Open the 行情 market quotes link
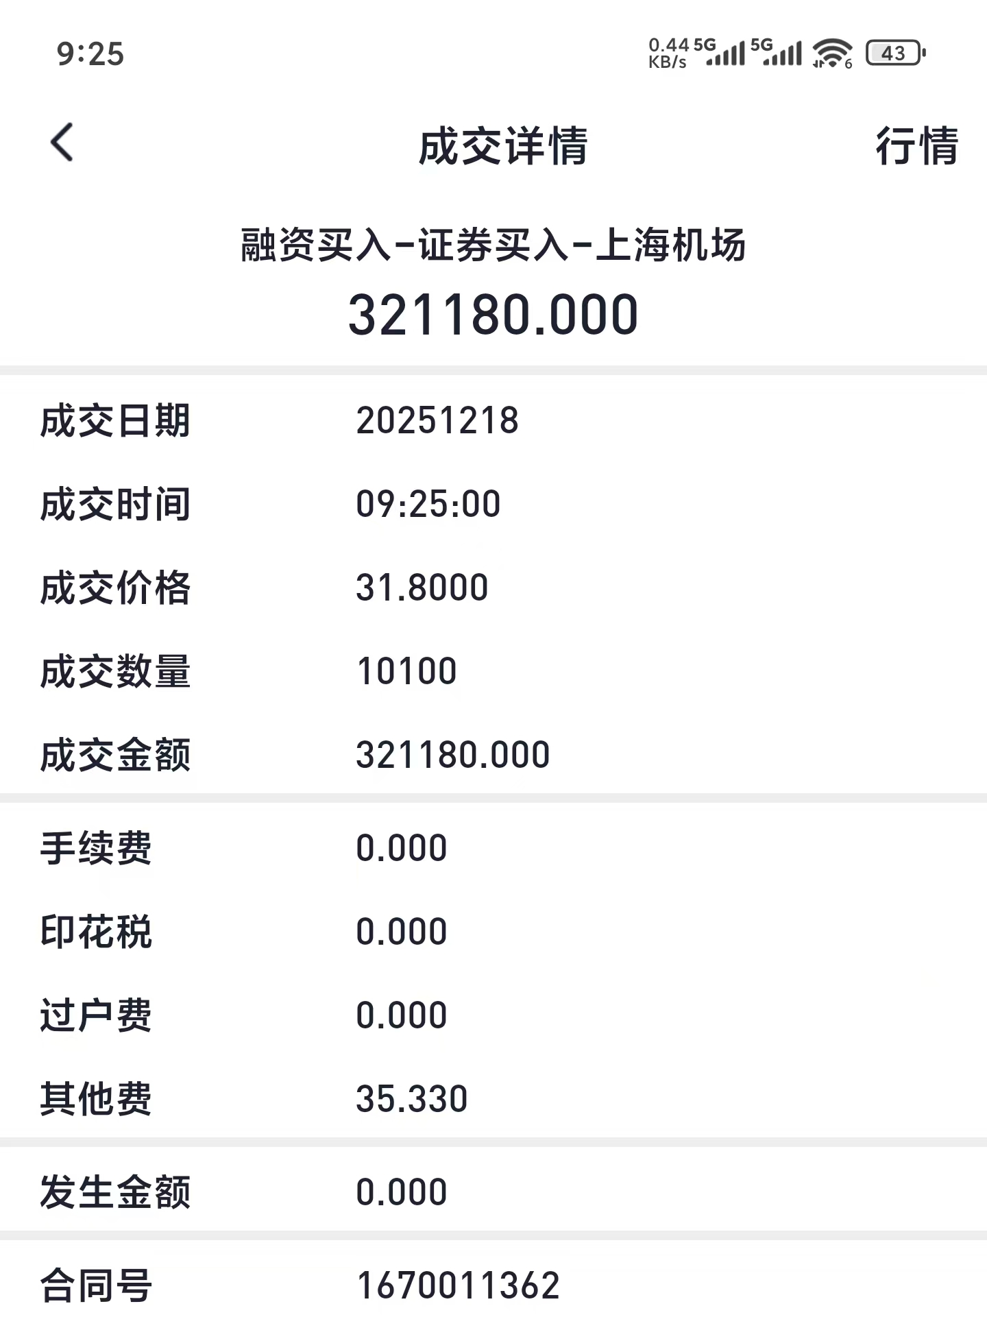 (916, 146)
